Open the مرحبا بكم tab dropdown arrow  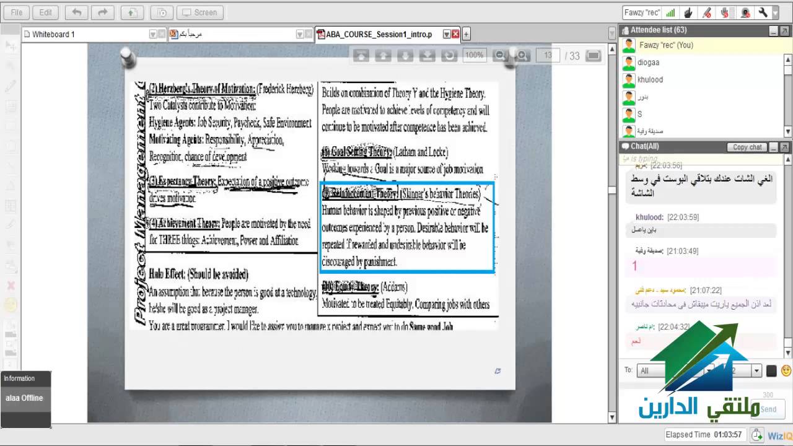300,35
